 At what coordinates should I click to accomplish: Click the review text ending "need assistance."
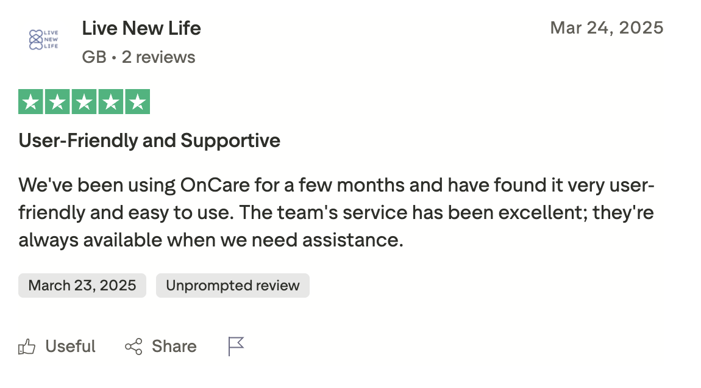click(x=341, y=240)
